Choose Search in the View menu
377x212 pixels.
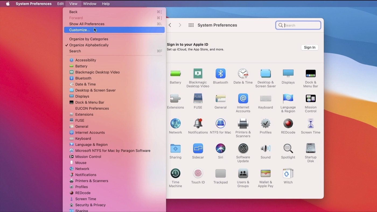[x=114, y=51]
